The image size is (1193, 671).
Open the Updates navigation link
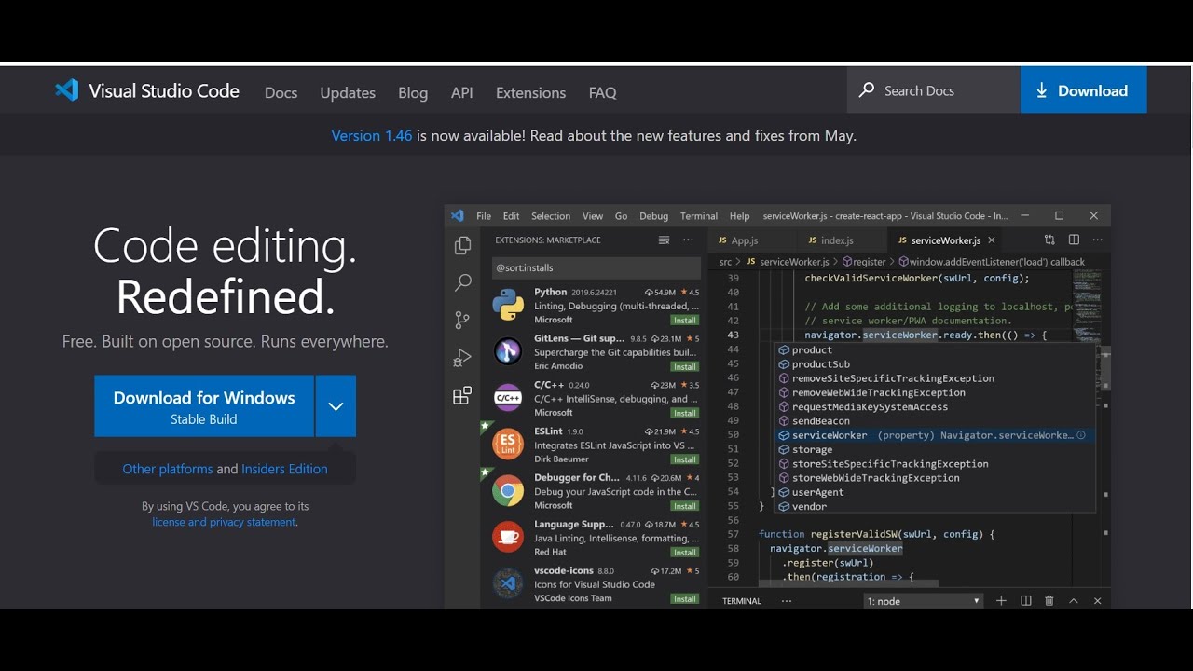pyautogui.click(x=348, y=92)
